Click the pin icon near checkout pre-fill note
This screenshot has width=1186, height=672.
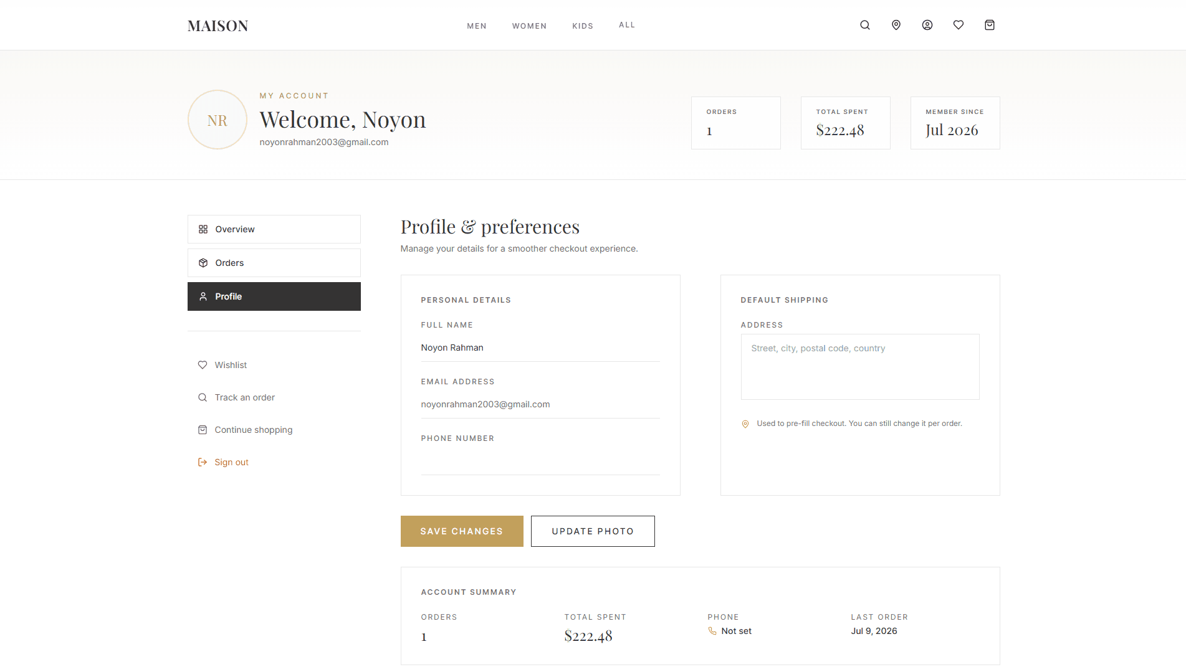[745, 424]
